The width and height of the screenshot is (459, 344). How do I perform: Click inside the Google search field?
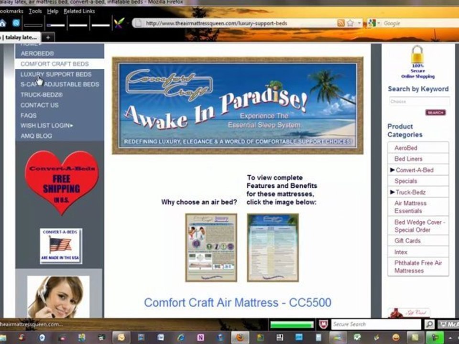(420, 23)
